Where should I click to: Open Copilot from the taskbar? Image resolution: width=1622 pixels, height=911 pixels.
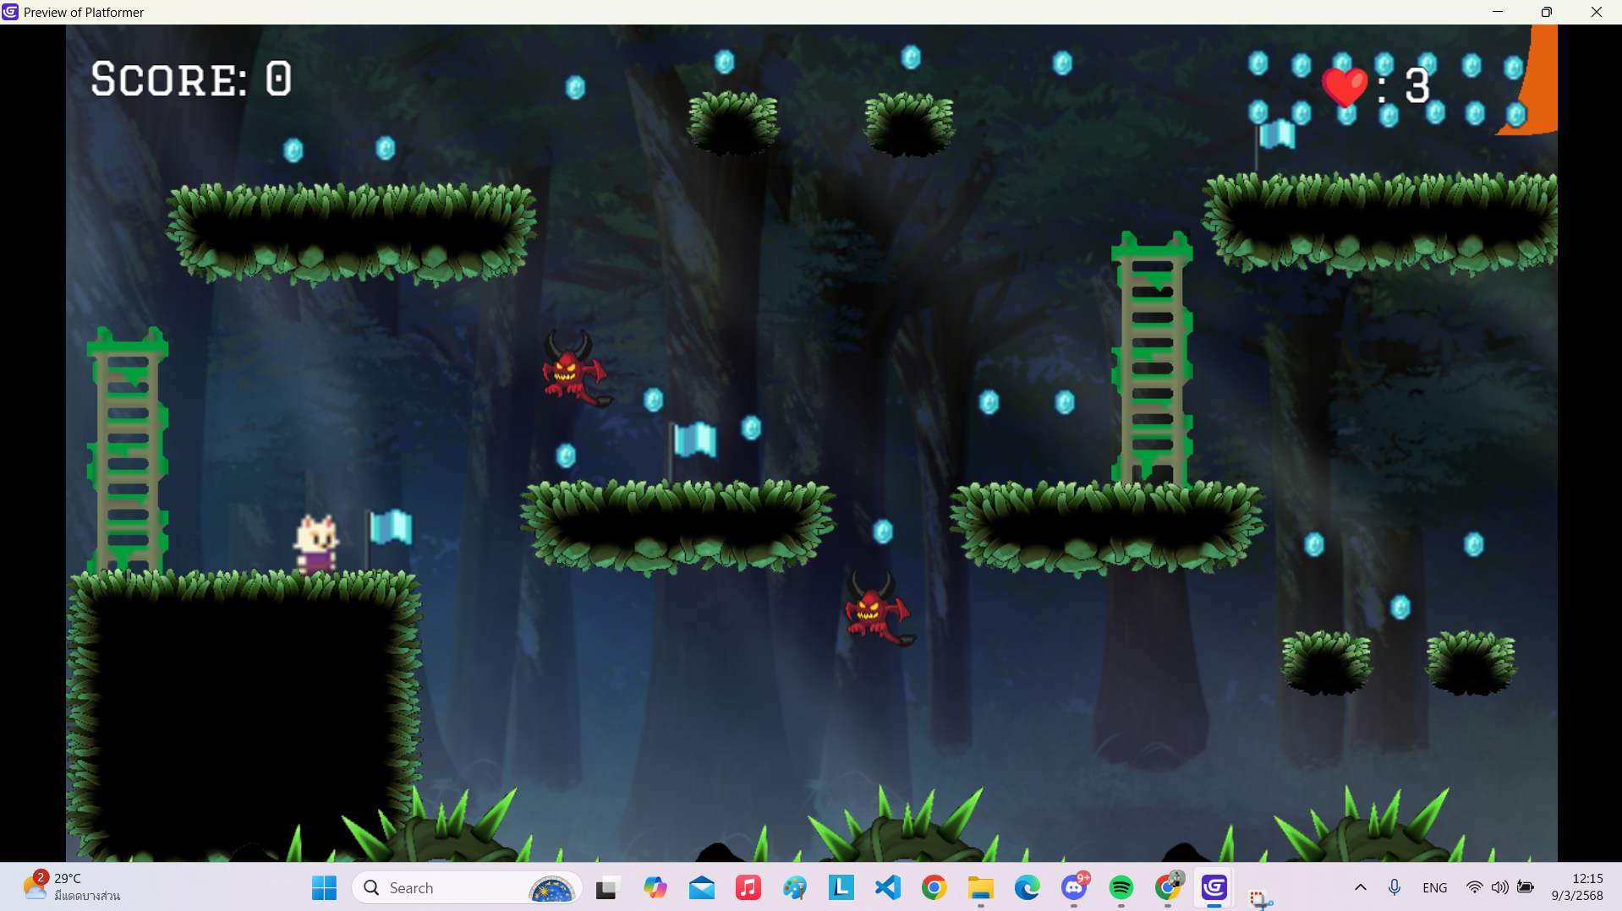pos(655,888)
